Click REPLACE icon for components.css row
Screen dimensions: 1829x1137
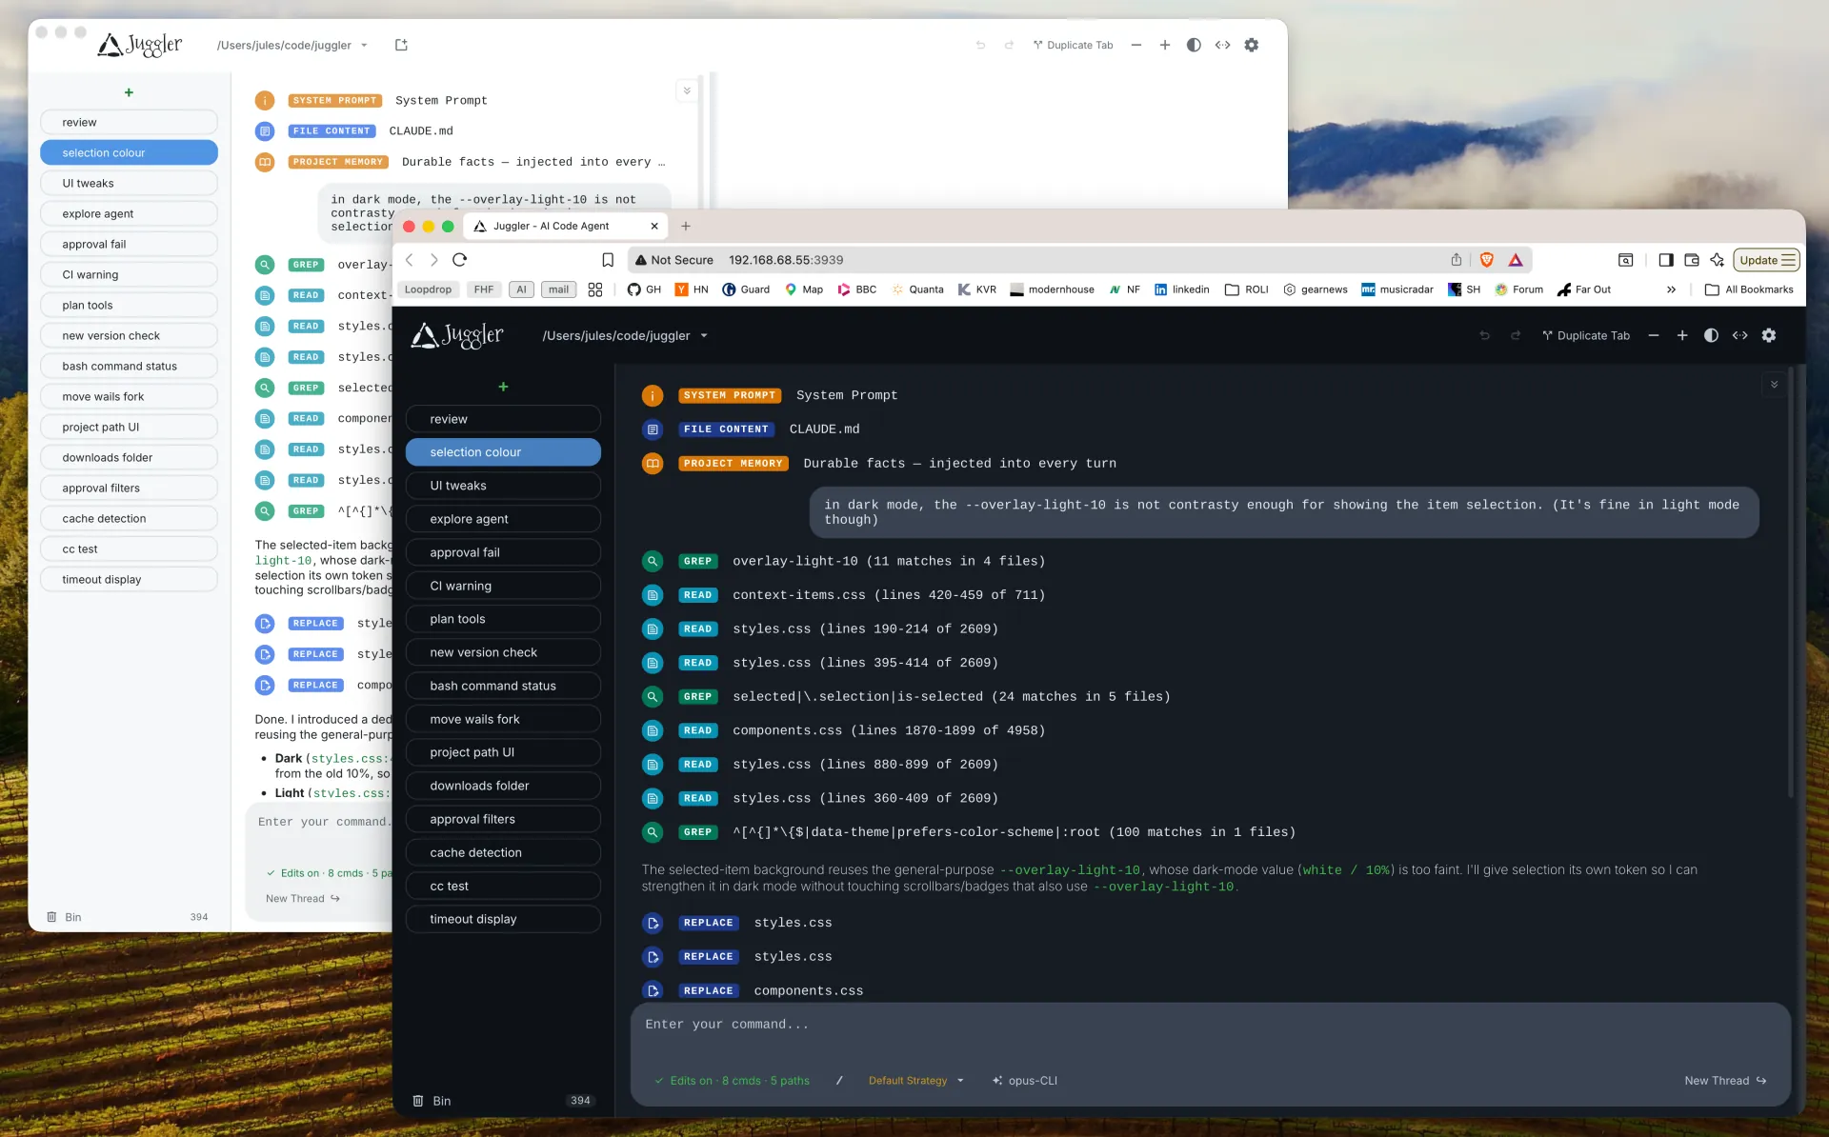coord(653,990)
